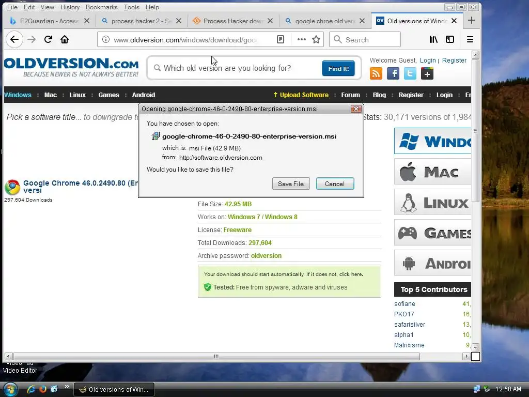Click the horizontal scrollbar thumb
Image resolution: width=529 pixels, height=397 pixels.
[216, 356]
